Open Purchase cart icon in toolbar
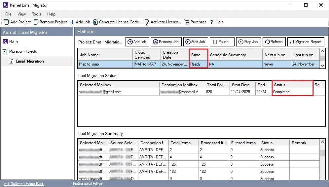 coord(187,22)
